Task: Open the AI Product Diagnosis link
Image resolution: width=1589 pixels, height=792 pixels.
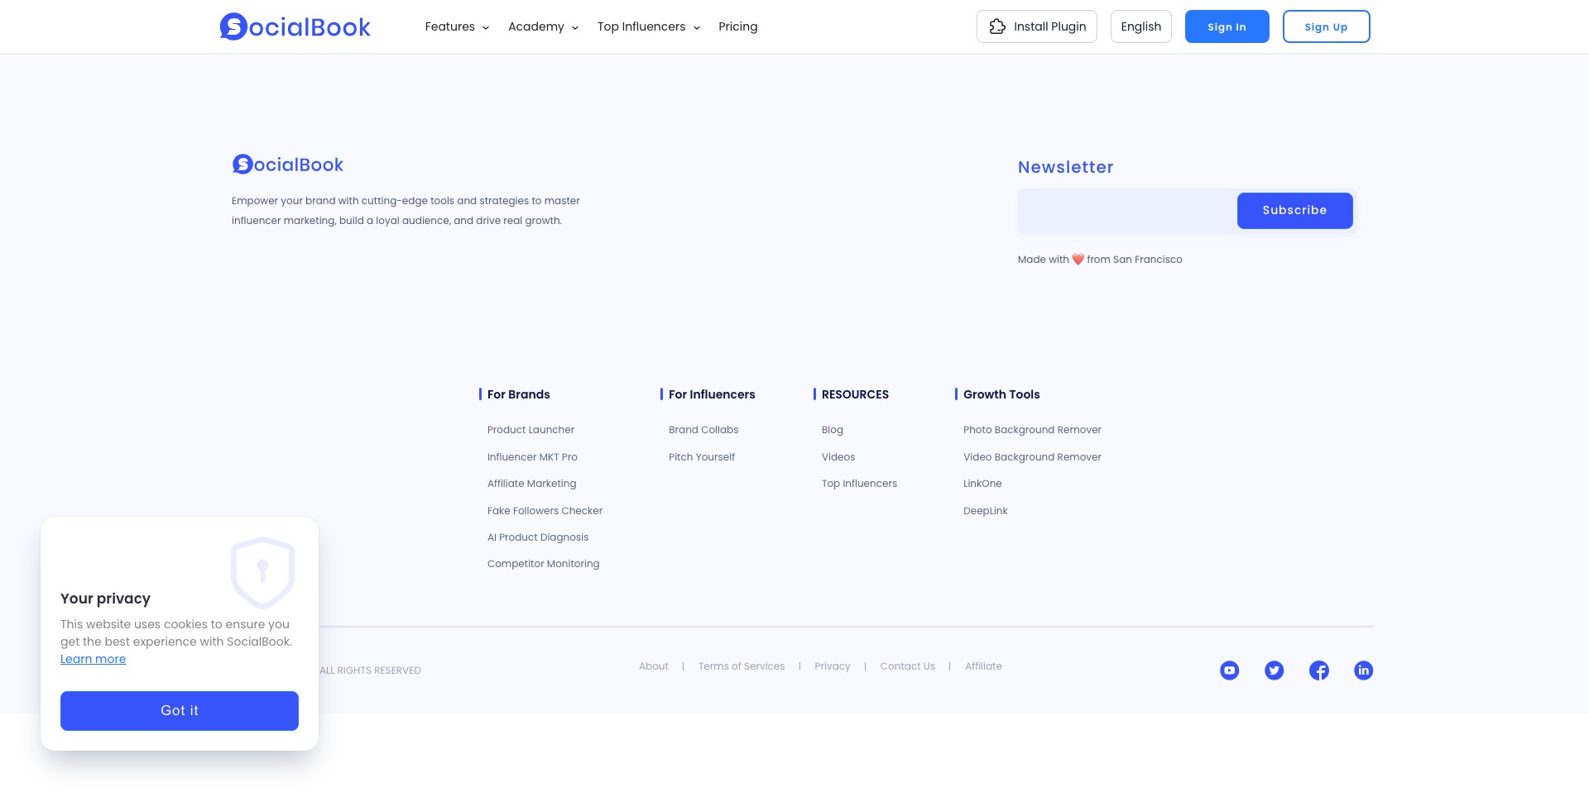Action: [538, 537]
